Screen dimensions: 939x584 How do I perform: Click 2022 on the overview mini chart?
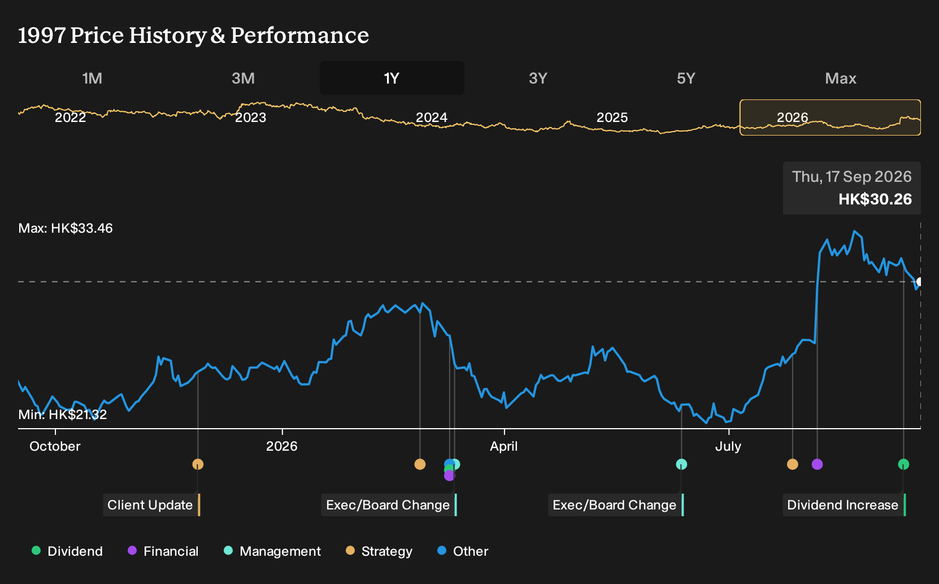(70, 117)
